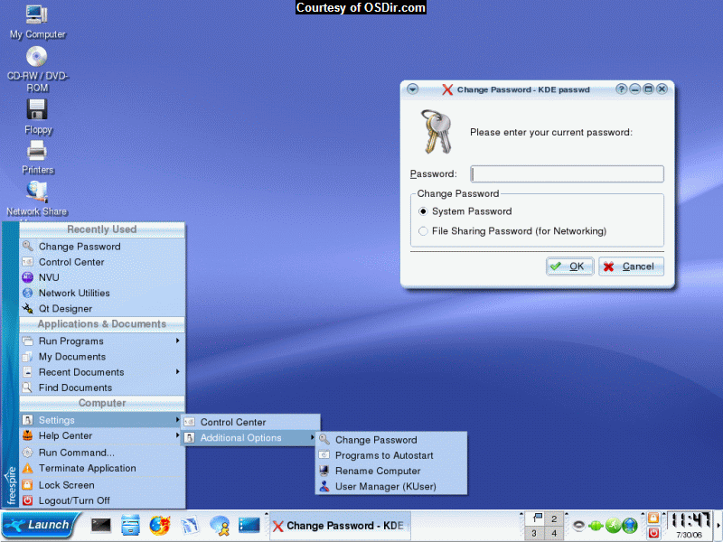Expand the Run Programs submenu

102,341
